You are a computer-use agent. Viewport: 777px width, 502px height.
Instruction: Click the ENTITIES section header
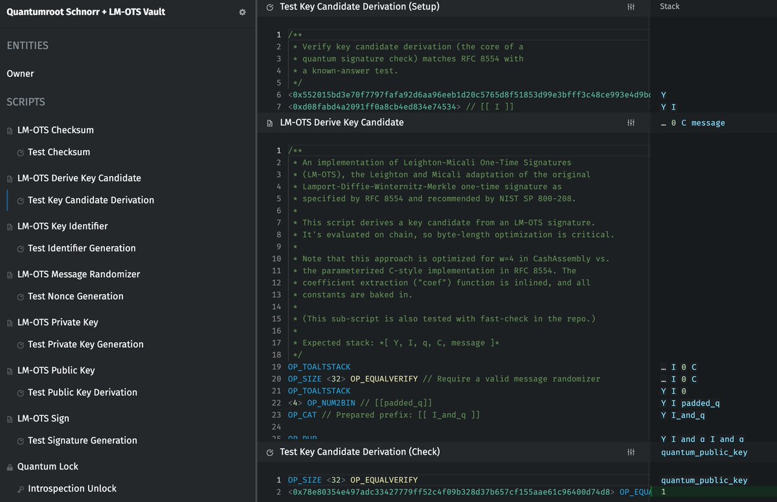(x=27, y=45)
